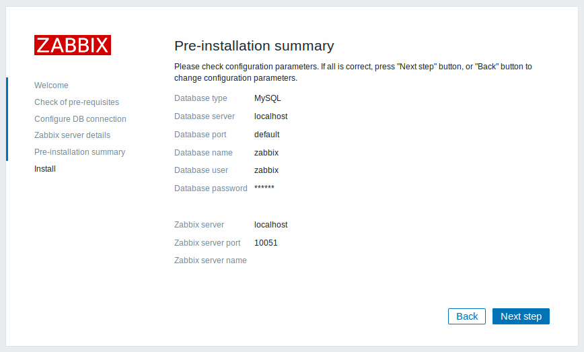Click the Database name zabbix value
This screenshot has height=352, width=584.
[266, 153]
